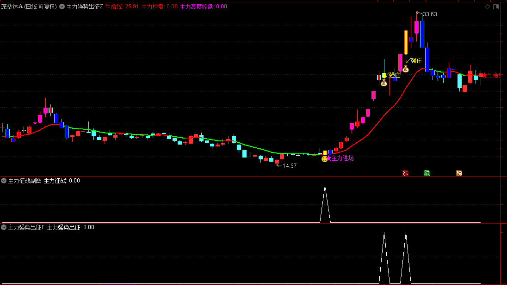The image size is (507, 285).
Task: Click the 主力征战 spike peak in sub-chart
Action: (325, 187)
